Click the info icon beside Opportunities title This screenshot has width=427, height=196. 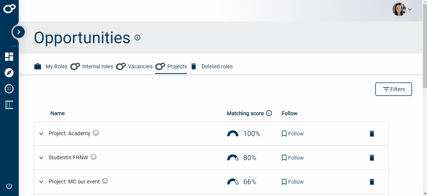137,37
